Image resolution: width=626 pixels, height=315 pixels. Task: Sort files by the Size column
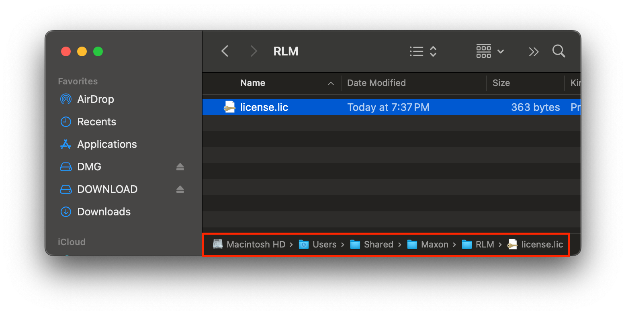click(x=501, y=83)
